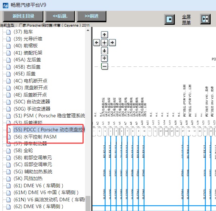This screenshot has width=216, height=211.
Task: Select tree item (61M) DME V6 中国
Action: pyautogui.click(x=46, y=192)
